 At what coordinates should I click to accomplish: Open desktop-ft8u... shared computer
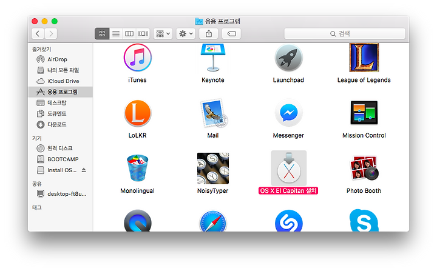tap(60, 194)
